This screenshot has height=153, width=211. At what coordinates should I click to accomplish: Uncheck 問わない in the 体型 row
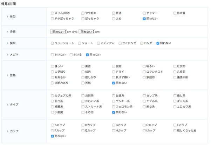tap(144, 19)
